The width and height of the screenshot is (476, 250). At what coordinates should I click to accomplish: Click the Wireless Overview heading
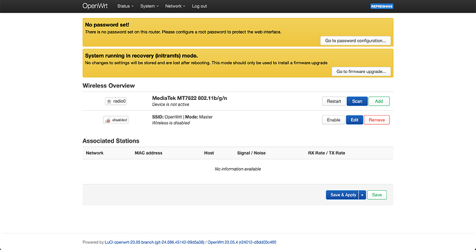pyautogui.click(x=108, y=86)
